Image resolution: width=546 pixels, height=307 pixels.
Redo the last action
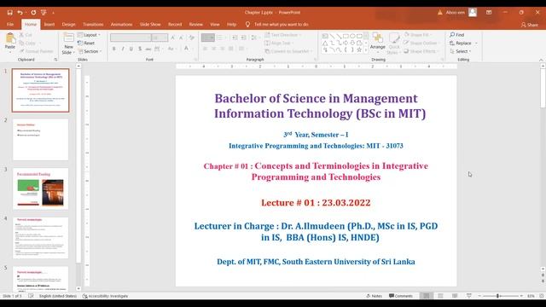tap(33, 13)
